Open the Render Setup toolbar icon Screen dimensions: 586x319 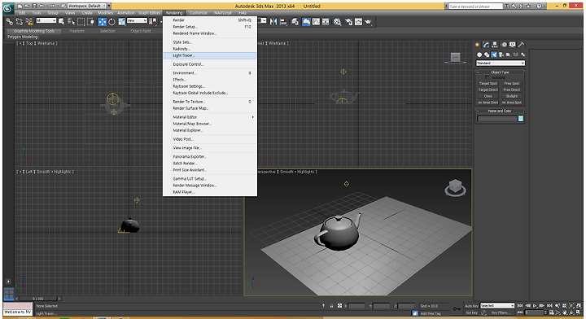point(348,22)
